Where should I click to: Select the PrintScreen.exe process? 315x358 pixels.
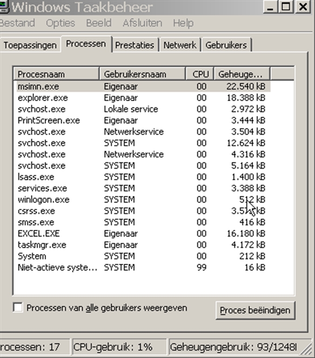(143, 120)
